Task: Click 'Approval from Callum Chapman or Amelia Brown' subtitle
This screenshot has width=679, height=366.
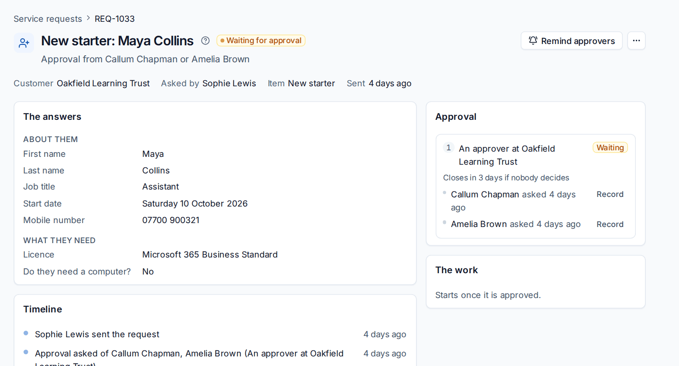Action: (x=145, y=59)
